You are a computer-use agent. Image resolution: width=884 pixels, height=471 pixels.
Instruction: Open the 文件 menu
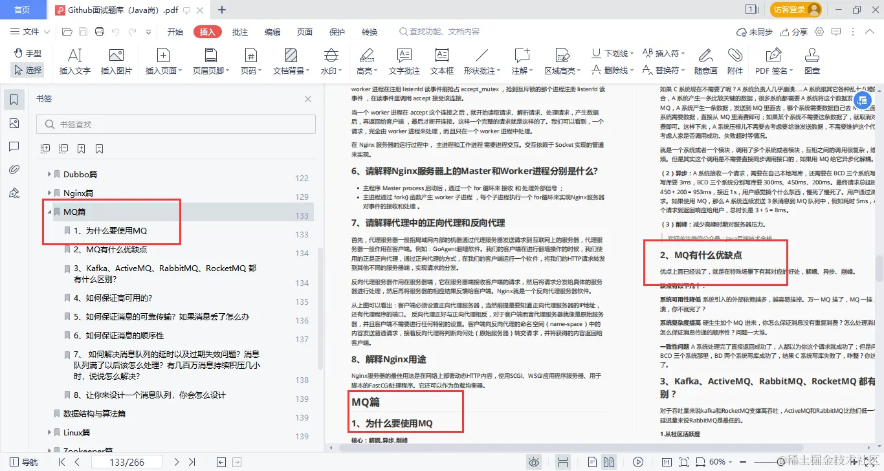30,30
